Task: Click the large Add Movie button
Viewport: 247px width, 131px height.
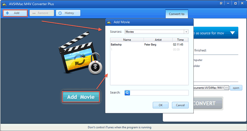Action: (81, 97)
